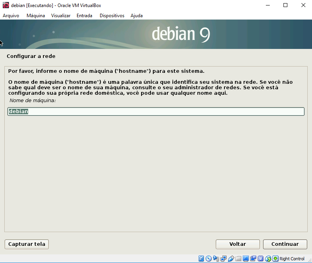This screenshot has width=312, height=263.
Task: Minimize the VirtualBox window
Action: tap(268, 5)
